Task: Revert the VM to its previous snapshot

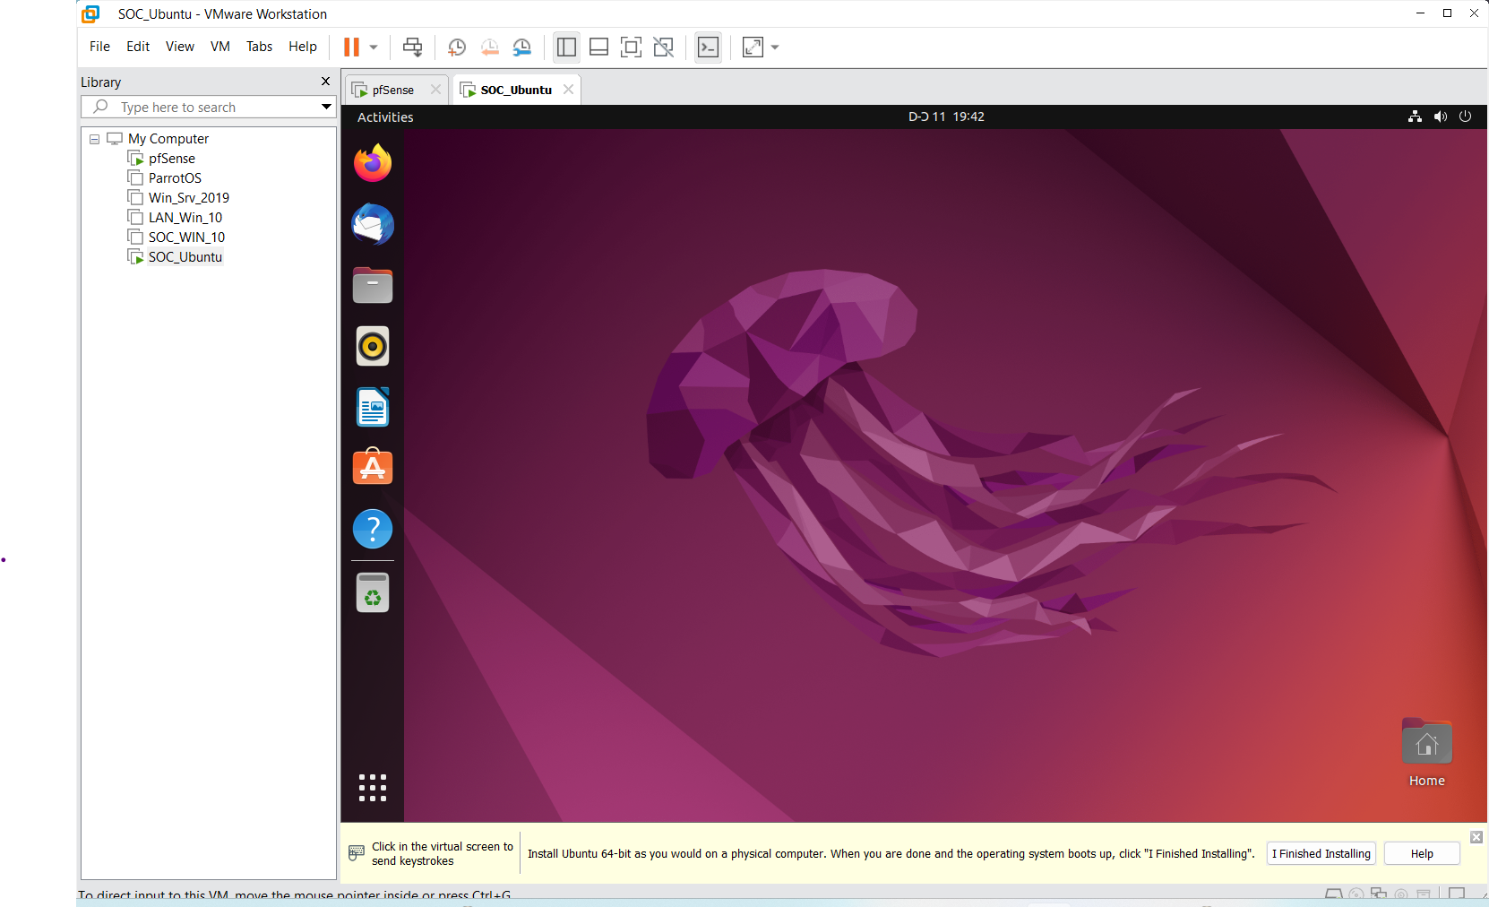Action: [489, 48]
